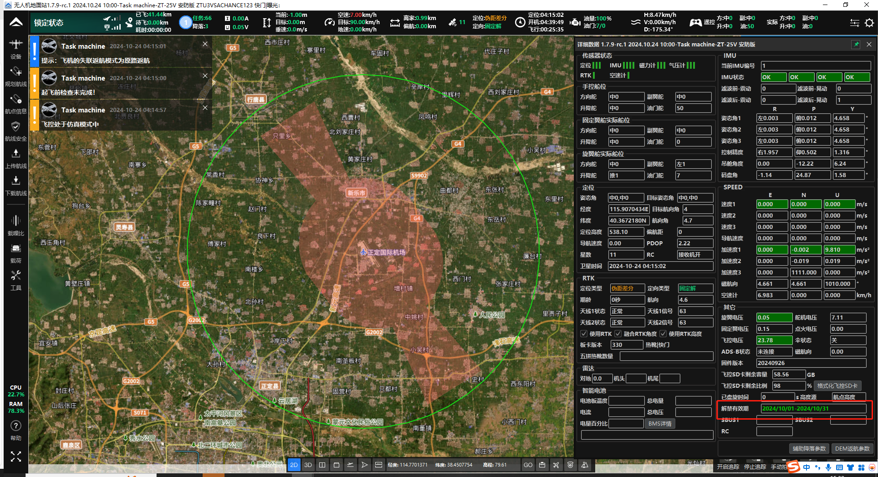
Task: Click the camera target icon in map toolbar
Action: (570, 465)
